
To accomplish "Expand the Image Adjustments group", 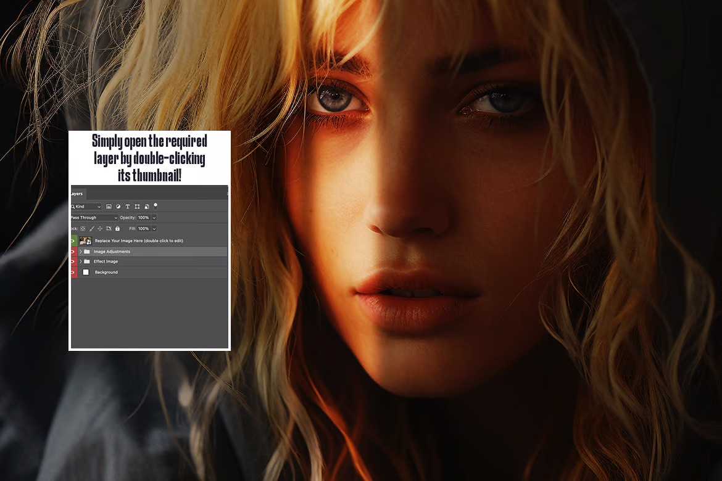I will click(x=81, y=251).
